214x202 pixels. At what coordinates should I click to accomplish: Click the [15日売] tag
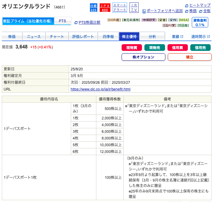click(x=183, y=25)
